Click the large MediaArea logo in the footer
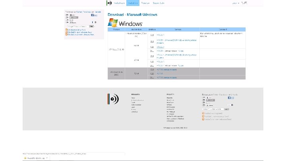 113,99
